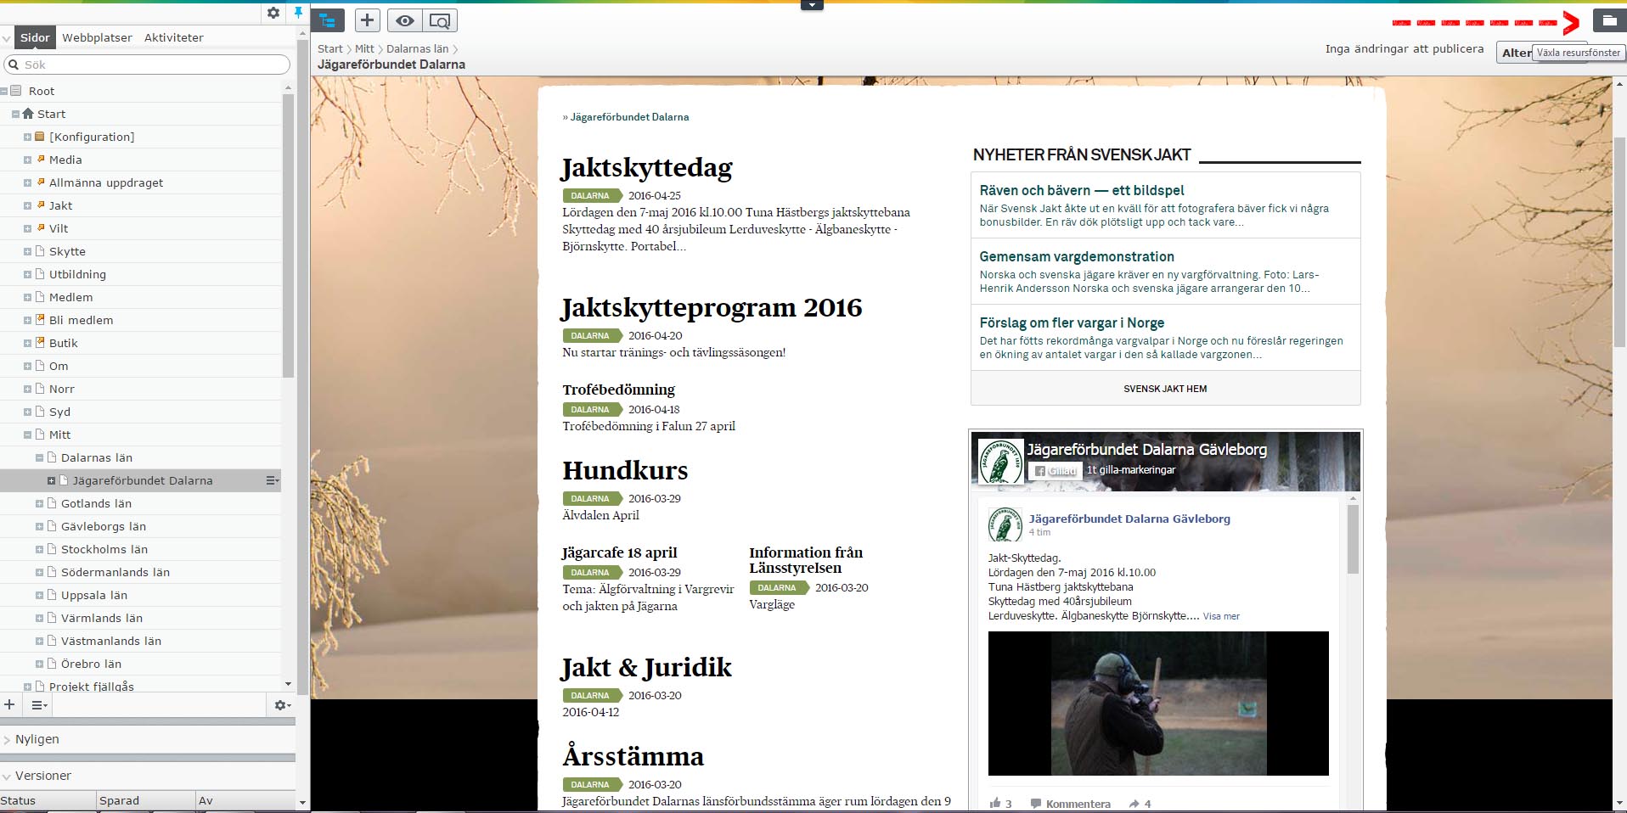Expand the Skytte tree node
The width and height of the screenshot is (1627, 813).
coord(27,251)
